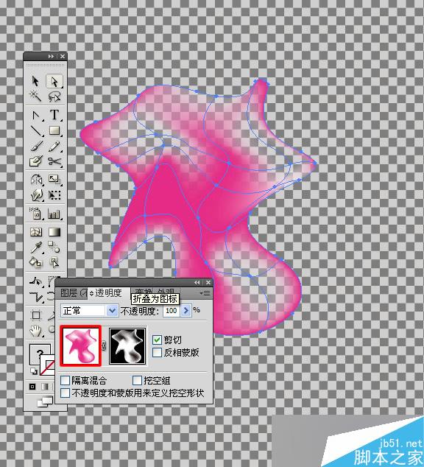Pick the Magic Wand tool
This screenshot has width=424, height=467.
point(35,96)
